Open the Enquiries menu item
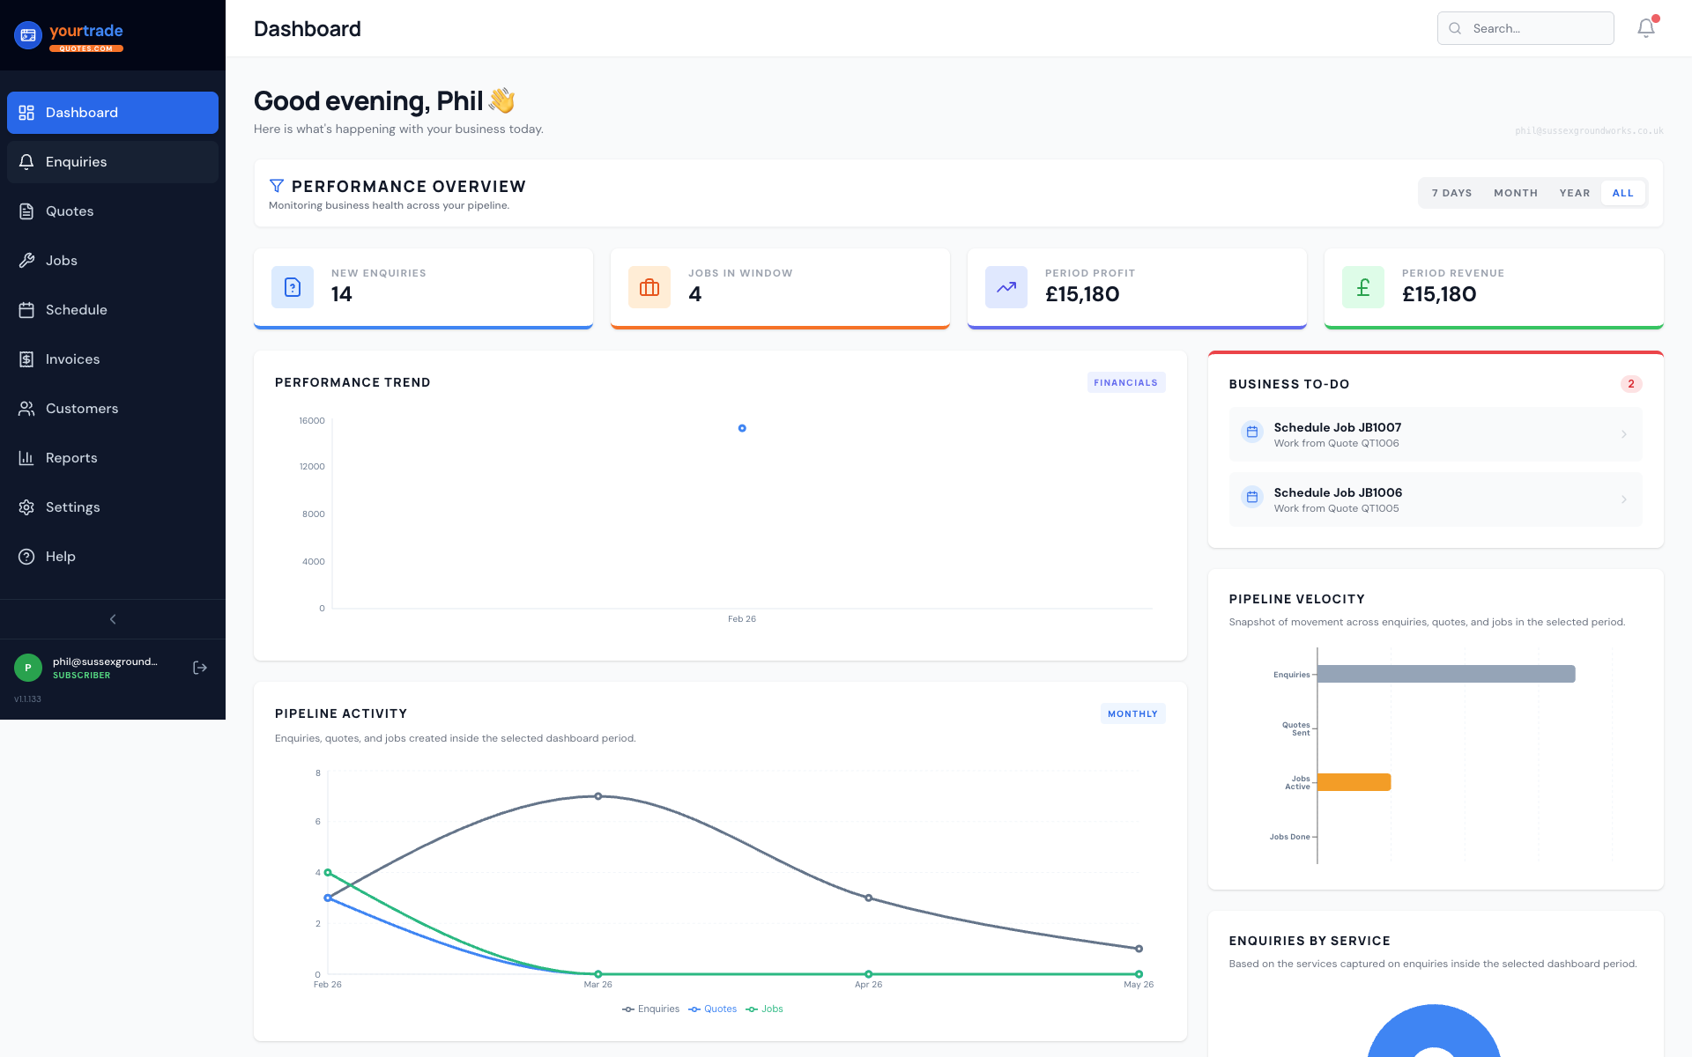Viewport: 1692px width, 1057px height. coord(113,162)
